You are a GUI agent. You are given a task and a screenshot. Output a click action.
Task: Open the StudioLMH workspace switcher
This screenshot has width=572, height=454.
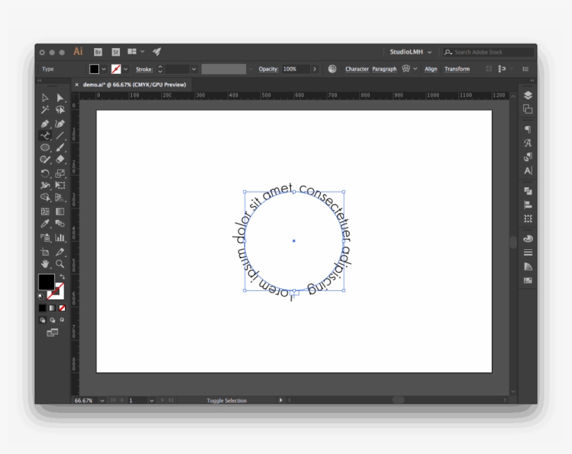click(410, 52)
